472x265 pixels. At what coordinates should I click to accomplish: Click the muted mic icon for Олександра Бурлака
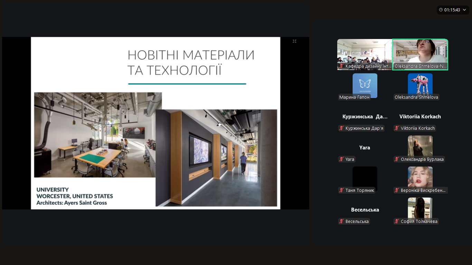(x=397, y=159)
